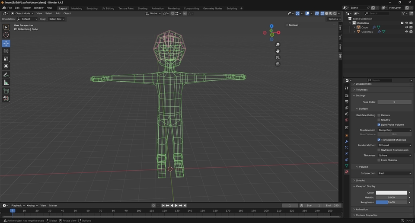Switch to the Sculpting workspace tab
This screenshot has width=415, height=223.
(x=92, y=8)
